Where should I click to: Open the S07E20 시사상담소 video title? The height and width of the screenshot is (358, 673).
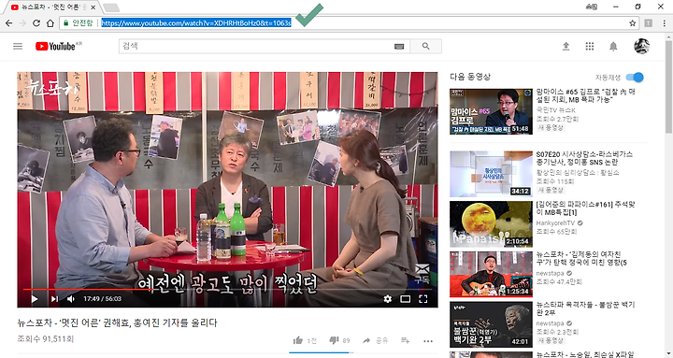click(x=584, y=158)
